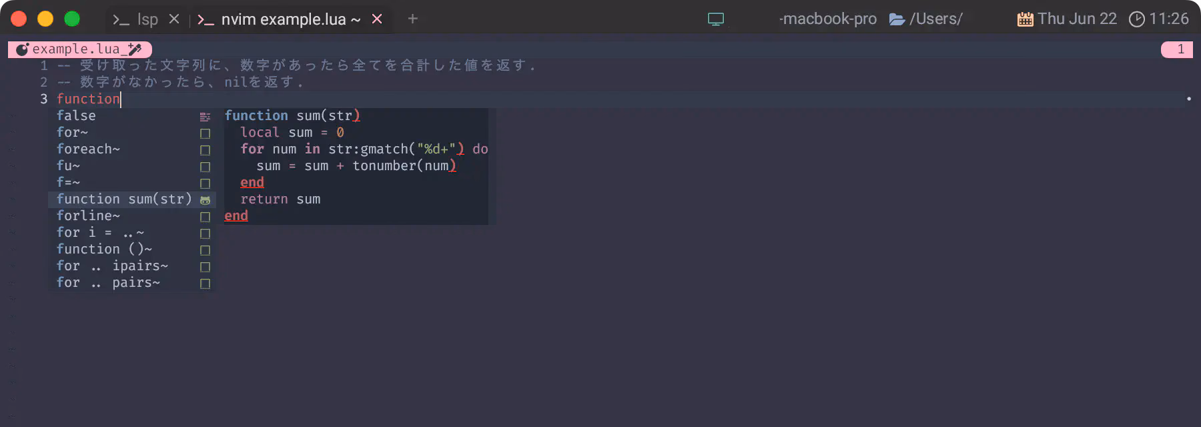The image size is (1201, 427).
Task: Click the Lua file icon on example.lua tab
Action: [x=23, y=49]
